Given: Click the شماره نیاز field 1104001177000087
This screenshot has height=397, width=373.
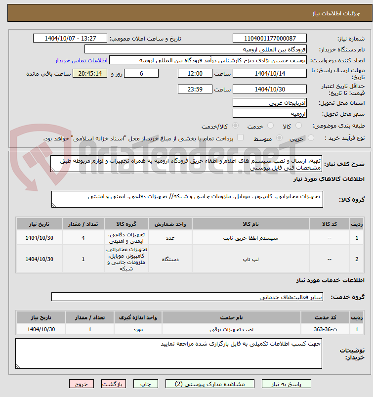Looking at the screenshot, I should [x=270, y=38].
